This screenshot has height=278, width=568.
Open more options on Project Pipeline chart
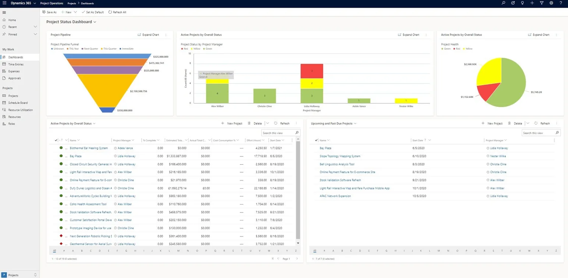pyautogui.click(x=166, y=35)
